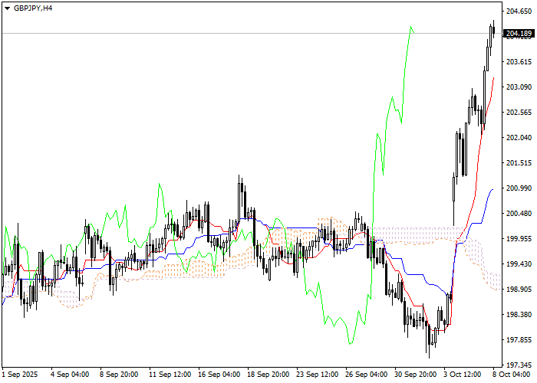Select the blue Kijun-sen line's right end

491,188
